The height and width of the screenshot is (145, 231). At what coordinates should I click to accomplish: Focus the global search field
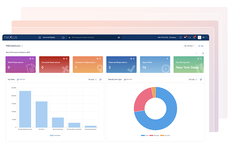[94, 37]
